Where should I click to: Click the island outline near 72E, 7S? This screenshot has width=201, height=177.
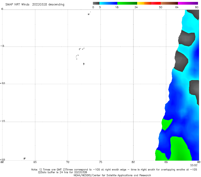pyautogui.click(x=84, y=64)
